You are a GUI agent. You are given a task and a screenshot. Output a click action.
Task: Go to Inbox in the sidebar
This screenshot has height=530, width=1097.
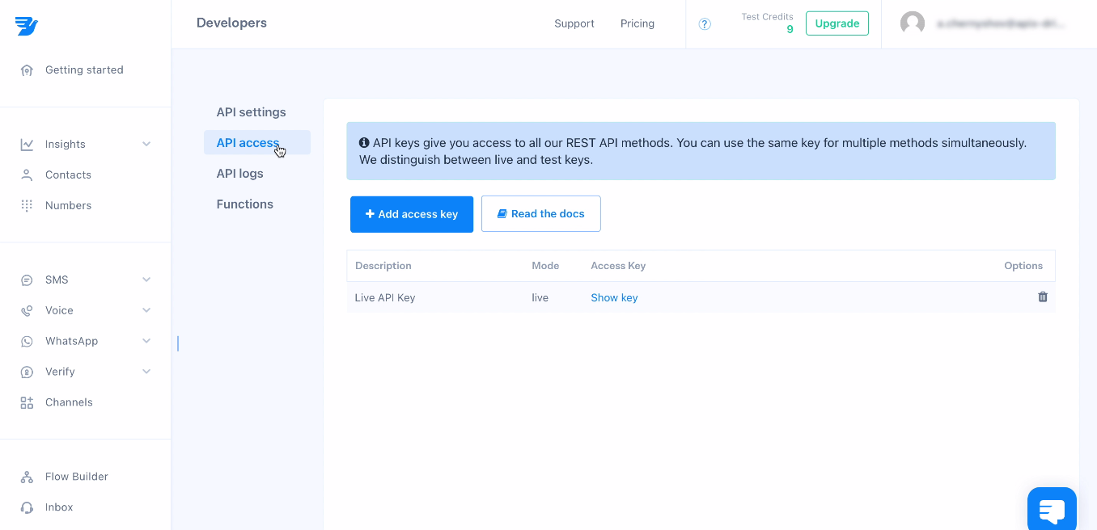point(59,507)
